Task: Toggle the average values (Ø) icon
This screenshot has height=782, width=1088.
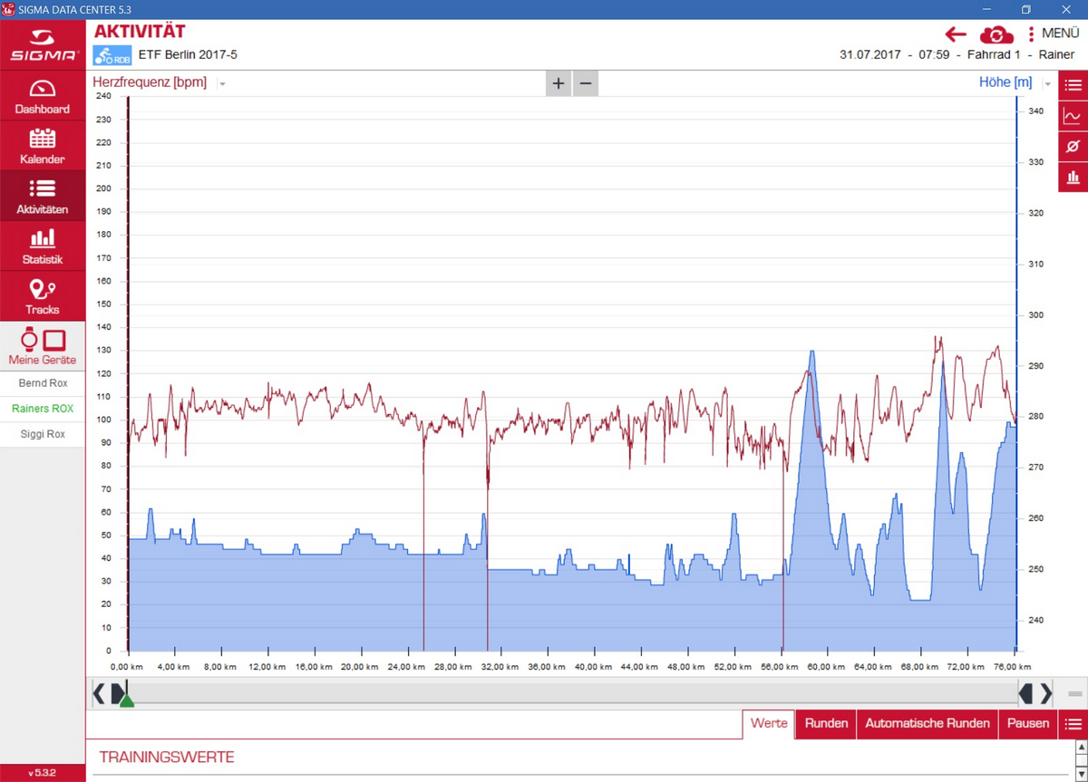Action: [x=1073, y=147]
